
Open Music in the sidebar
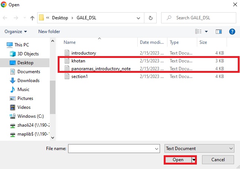click(x=19, y=89)
